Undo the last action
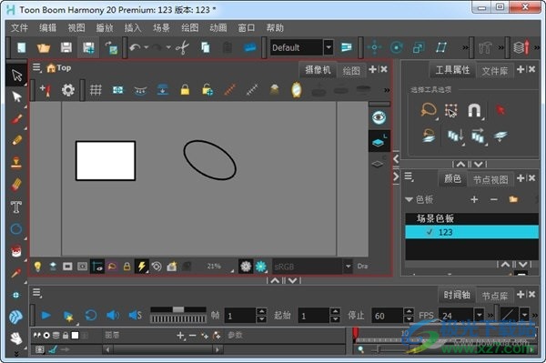The height and width of the screenshot is (363, 546). coord(135,47)
